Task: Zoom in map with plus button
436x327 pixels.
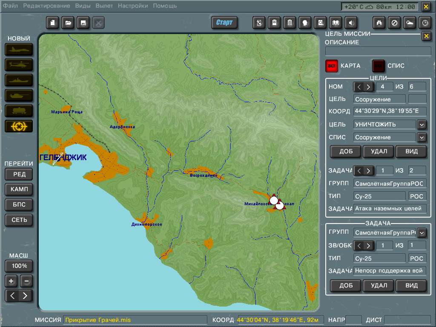Action: (11, 281)
